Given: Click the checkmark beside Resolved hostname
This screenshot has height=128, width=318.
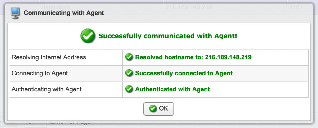Looking at the screenshot, I should coord(129,57).
